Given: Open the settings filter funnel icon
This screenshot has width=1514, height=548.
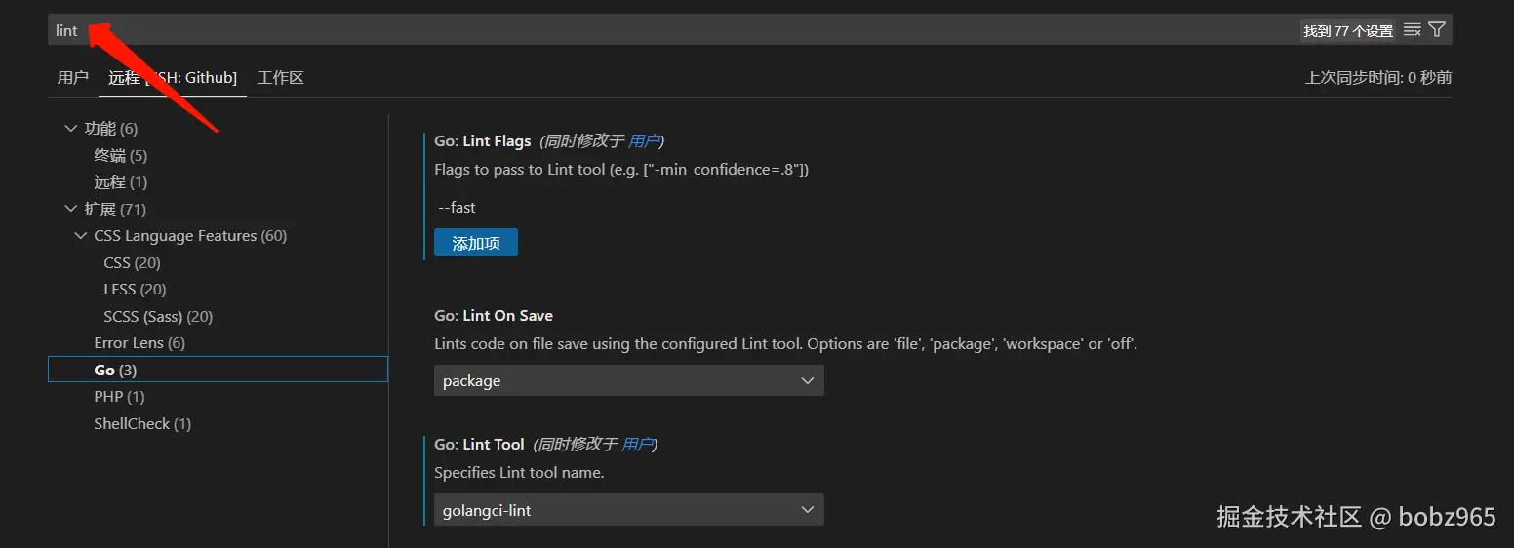Looking at the screenshot, I should coord(1436,30).
